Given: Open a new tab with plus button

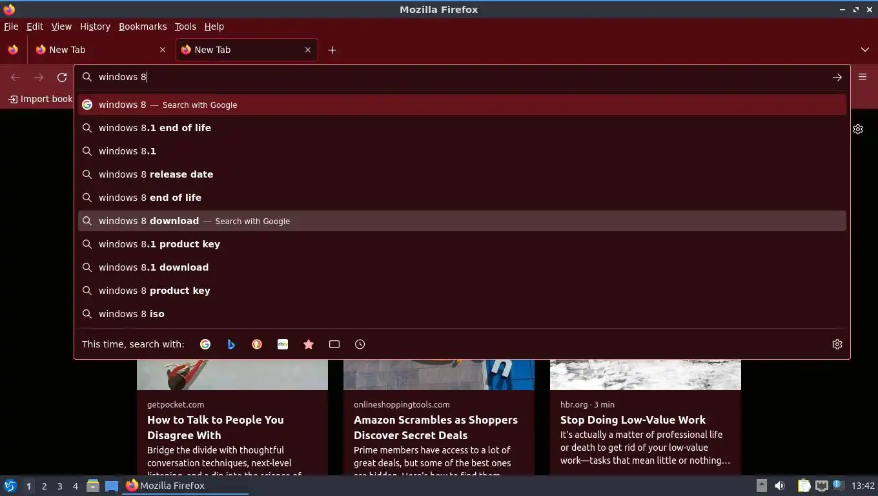Looking at the screenshot, I should coord(332,50).
